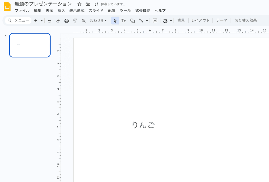Open the shape insert tool
The width and height of the screenshot is (269, 182).
[132, 21]
